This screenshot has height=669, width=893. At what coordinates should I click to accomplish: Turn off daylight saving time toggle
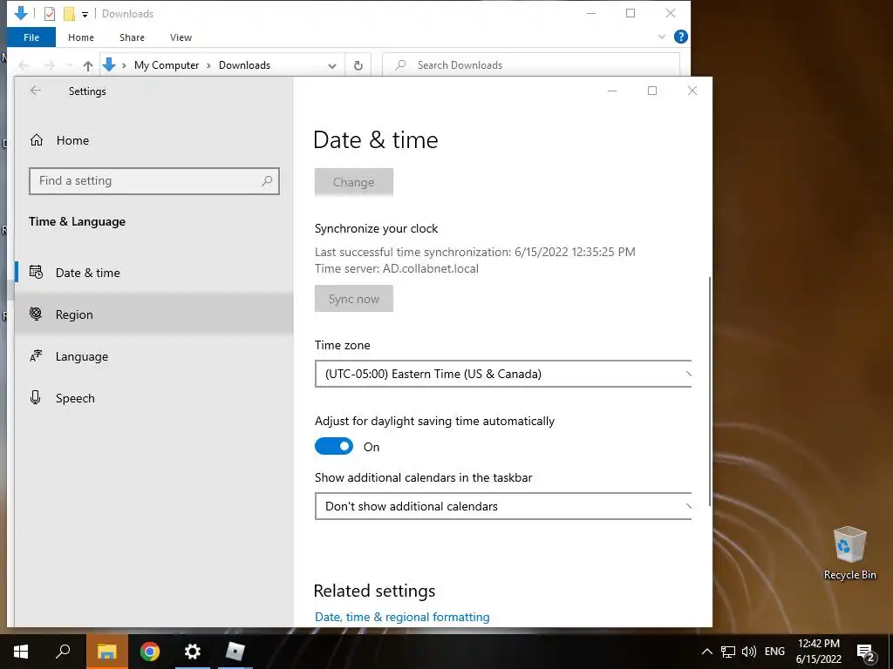point(334,447)
